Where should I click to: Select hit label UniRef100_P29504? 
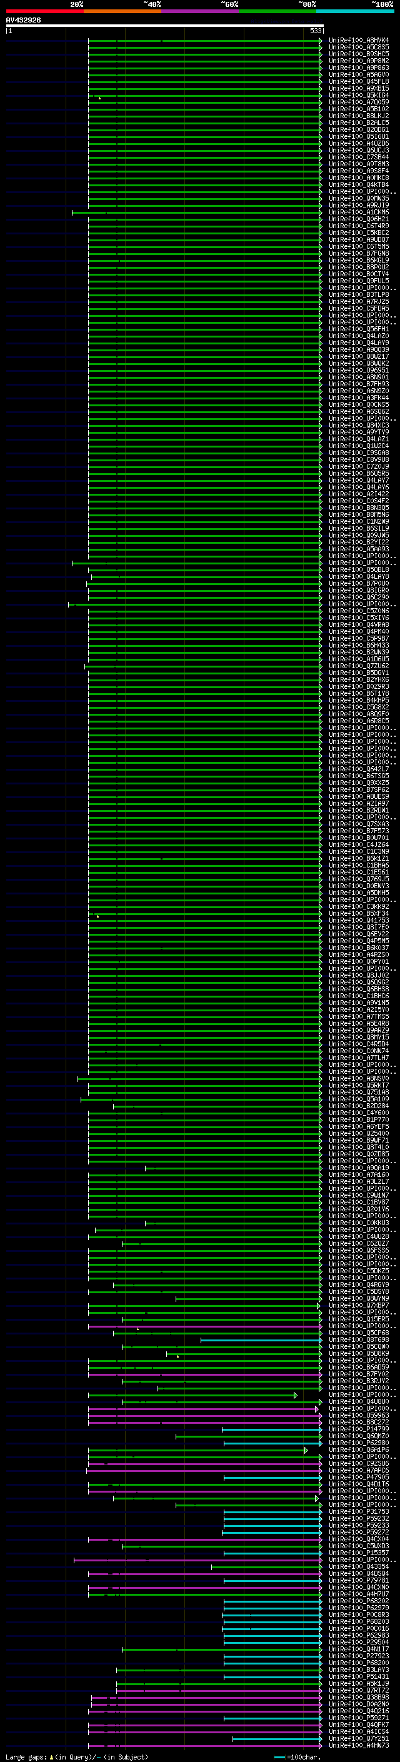(x=359, y=1641)
